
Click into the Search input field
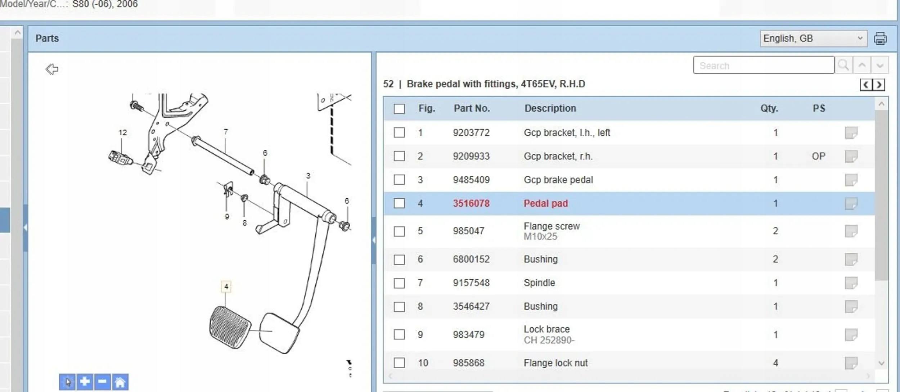(x=763, y=65)
